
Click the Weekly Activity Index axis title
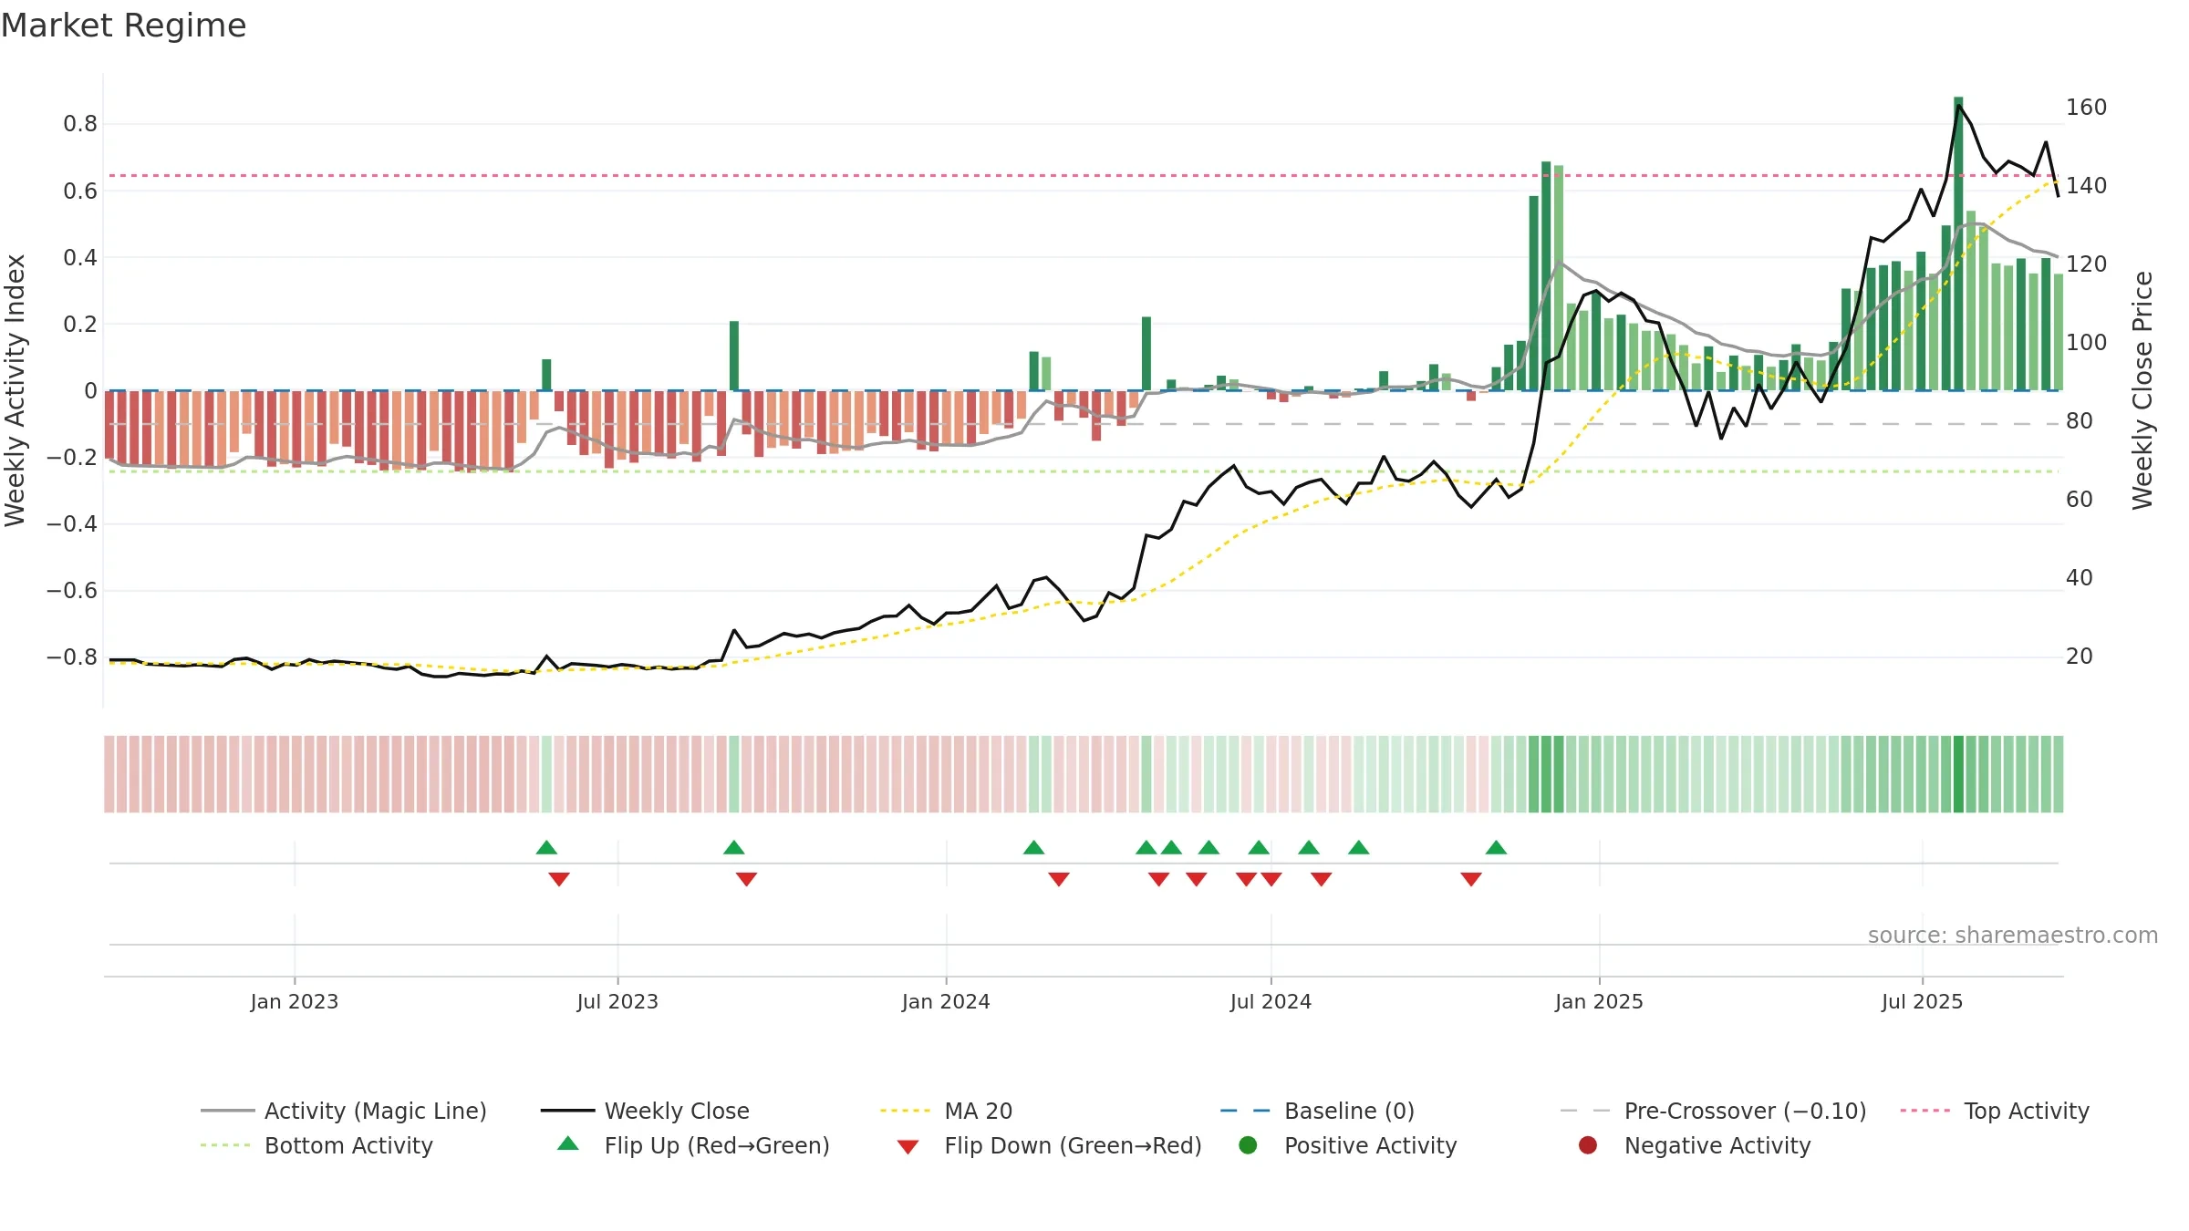point(16,390)
